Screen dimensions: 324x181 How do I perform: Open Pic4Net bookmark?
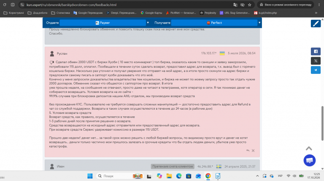181,13
